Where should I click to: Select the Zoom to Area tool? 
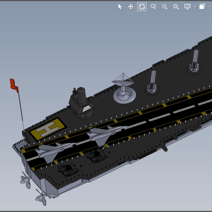pos(165,7)
